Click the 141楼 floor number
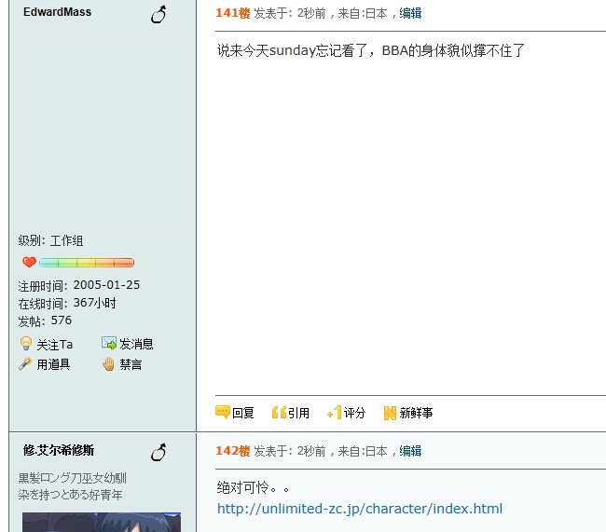The width and height of the screenshot is (606, 532). (233, 13)
